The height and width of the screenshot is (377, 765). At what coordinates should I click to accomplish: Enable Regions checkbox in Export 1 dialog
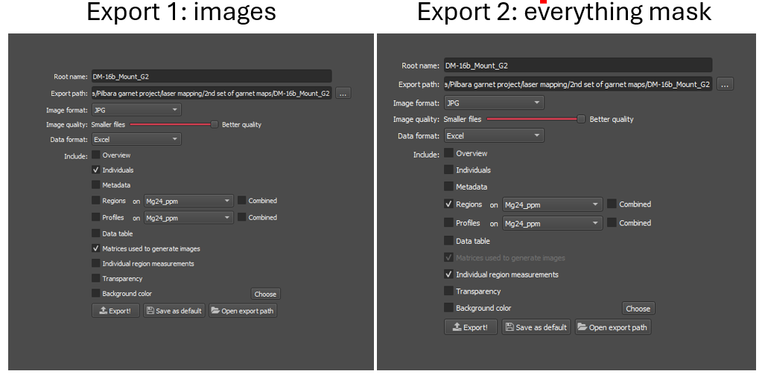pyautogui.click(x=96, y=200)
